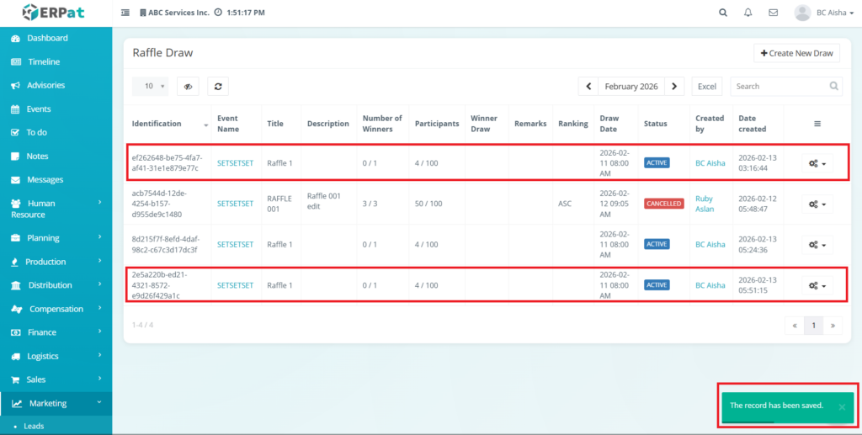The width and height of the screenshot is (862, 435).
Task: Go to previous month arrow
Action: point(588,86)
